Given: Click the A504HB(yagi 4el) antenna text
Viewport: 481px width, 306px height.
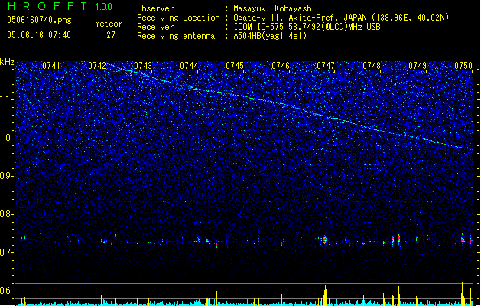Looking at the screenshot, I should pyautogui.click(x=270, y=36).
